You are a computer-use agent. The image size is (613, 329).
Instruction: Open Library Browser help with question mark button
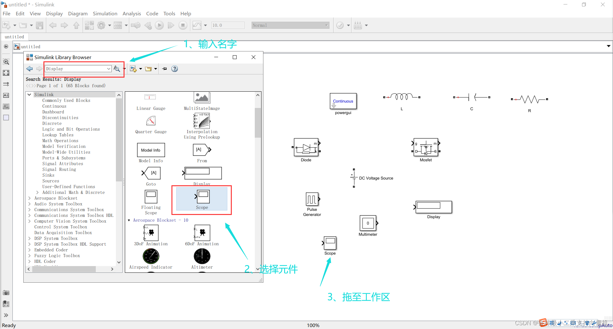pos(174,69)
